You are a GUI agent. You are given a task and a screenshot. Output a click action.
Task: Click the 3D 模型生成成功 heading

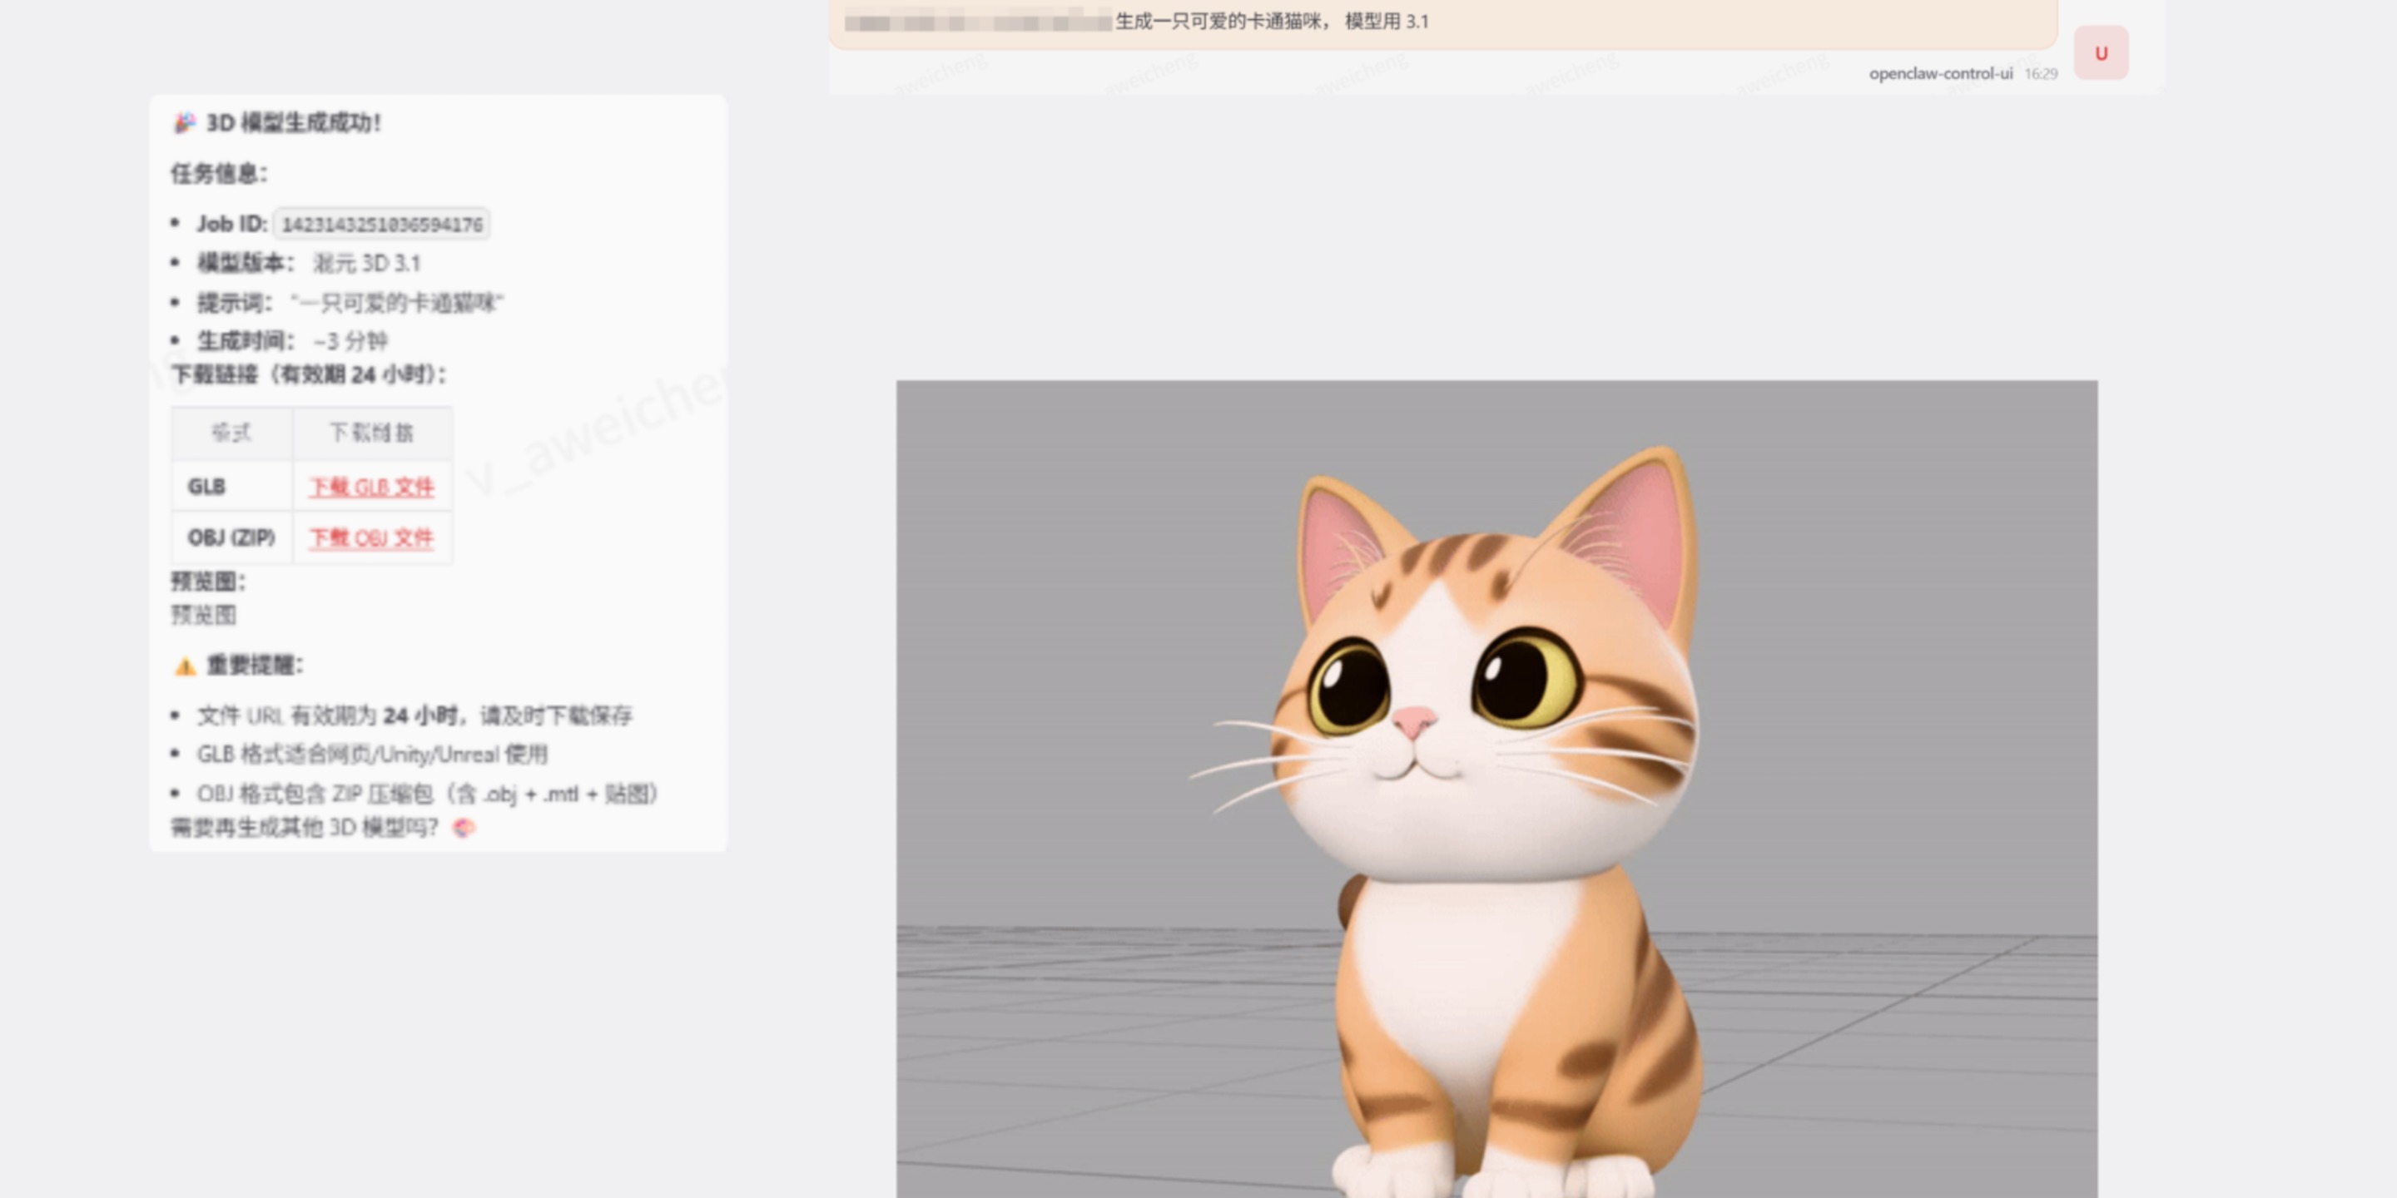[x=292, y=123]
